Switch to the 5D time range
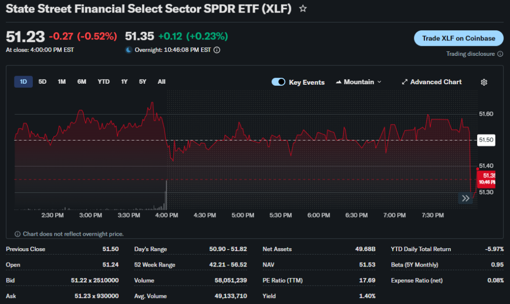 [42, 82]
